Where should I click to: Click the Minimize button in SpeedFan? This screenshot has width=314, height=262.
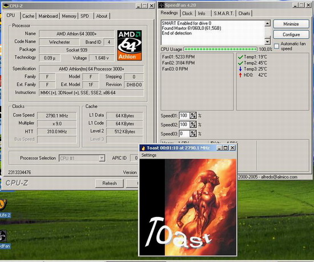(x=291, y=24)
